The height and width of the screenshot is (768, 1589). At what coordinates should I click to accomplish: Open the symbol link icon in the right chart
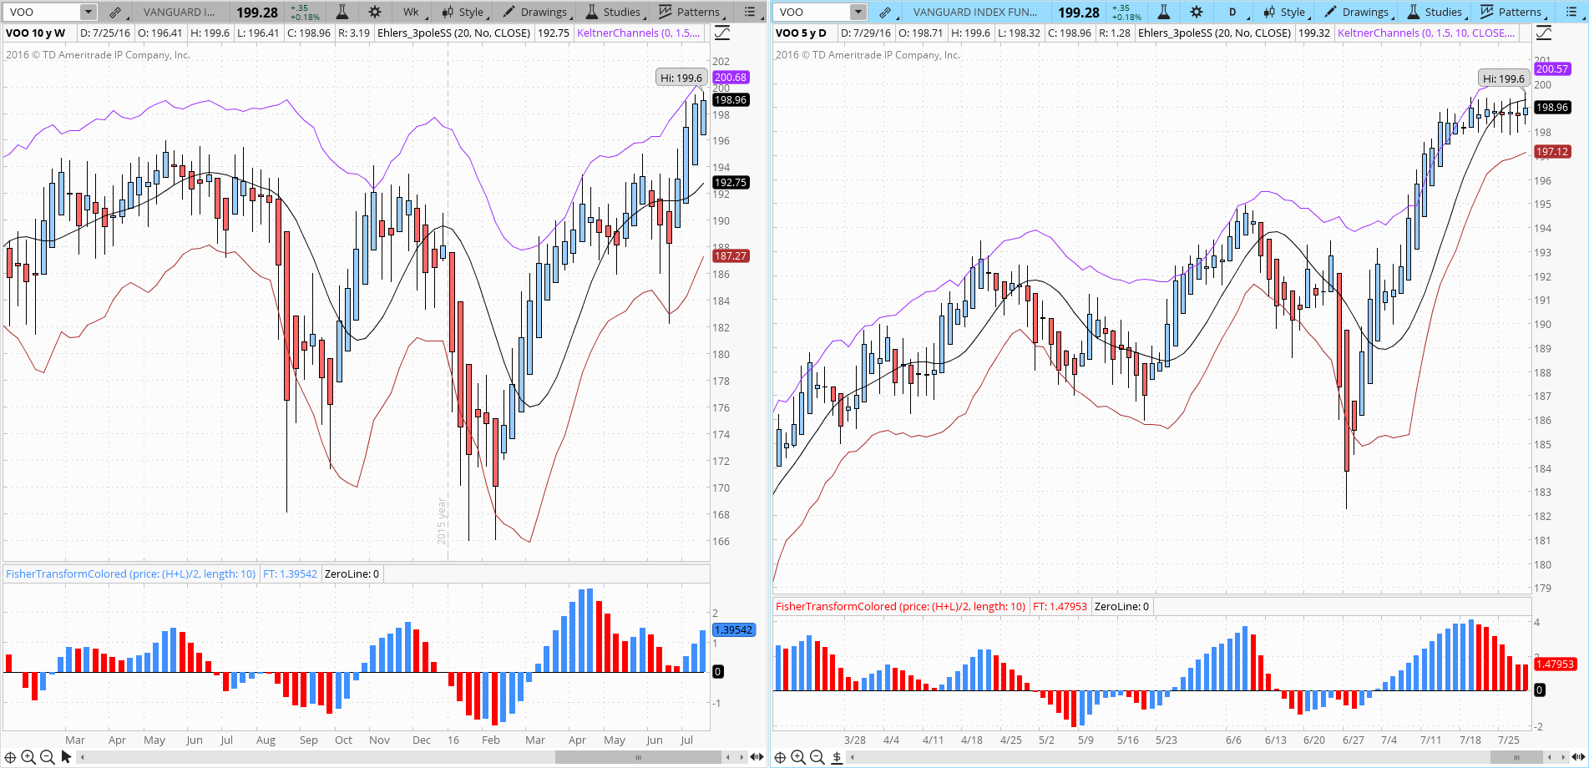885,13
